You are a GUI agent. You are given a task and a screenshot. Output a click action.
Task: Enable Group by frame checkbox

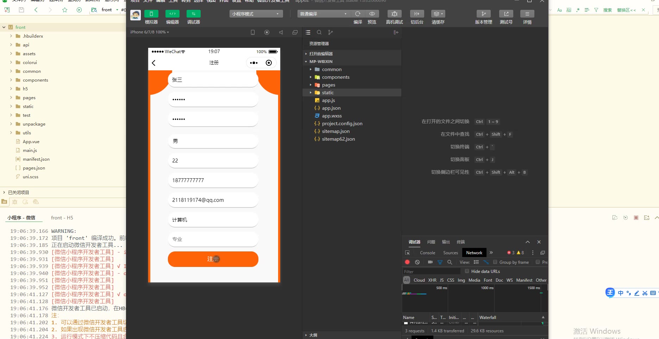[x=495, y=262]
